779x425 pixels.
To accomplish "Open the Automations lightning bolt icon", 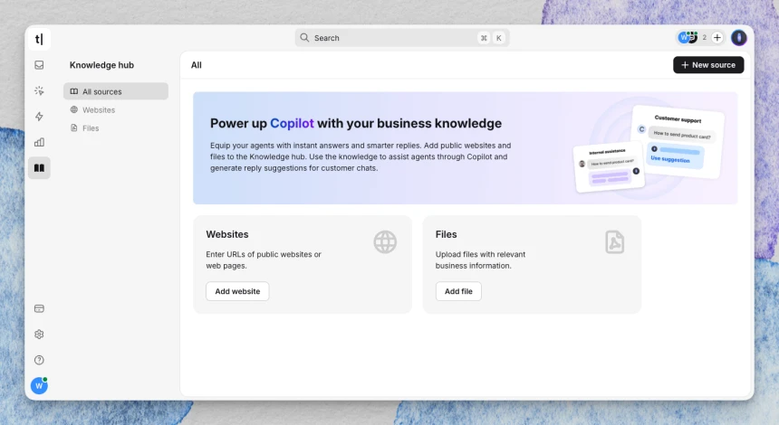I will tap(39, 117).
